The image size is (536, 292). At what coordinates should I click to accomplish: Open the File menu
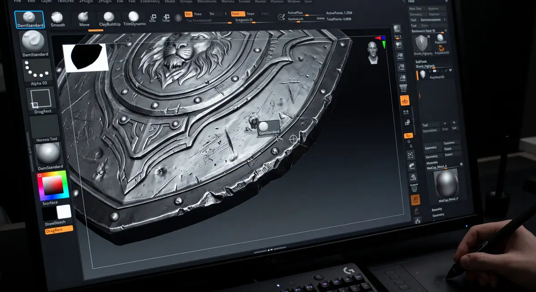(17, 1)
